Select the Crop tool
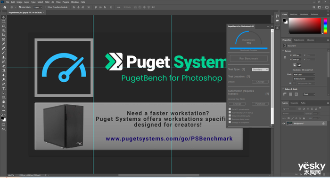This screenshot has width=330, height=178. [3, 35]
